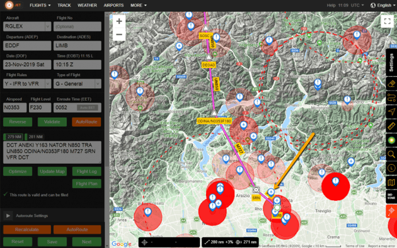Open the clock time tool icon
This screenshot has height=248, width=397.
(x=391, y=168)
